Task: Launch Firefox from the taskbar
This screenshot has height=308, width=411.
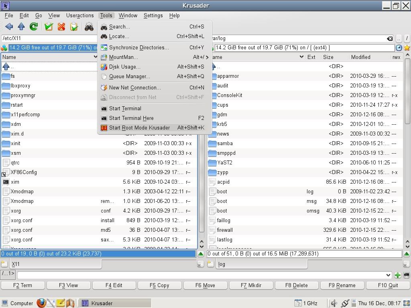Action: (x=41, y=303)
